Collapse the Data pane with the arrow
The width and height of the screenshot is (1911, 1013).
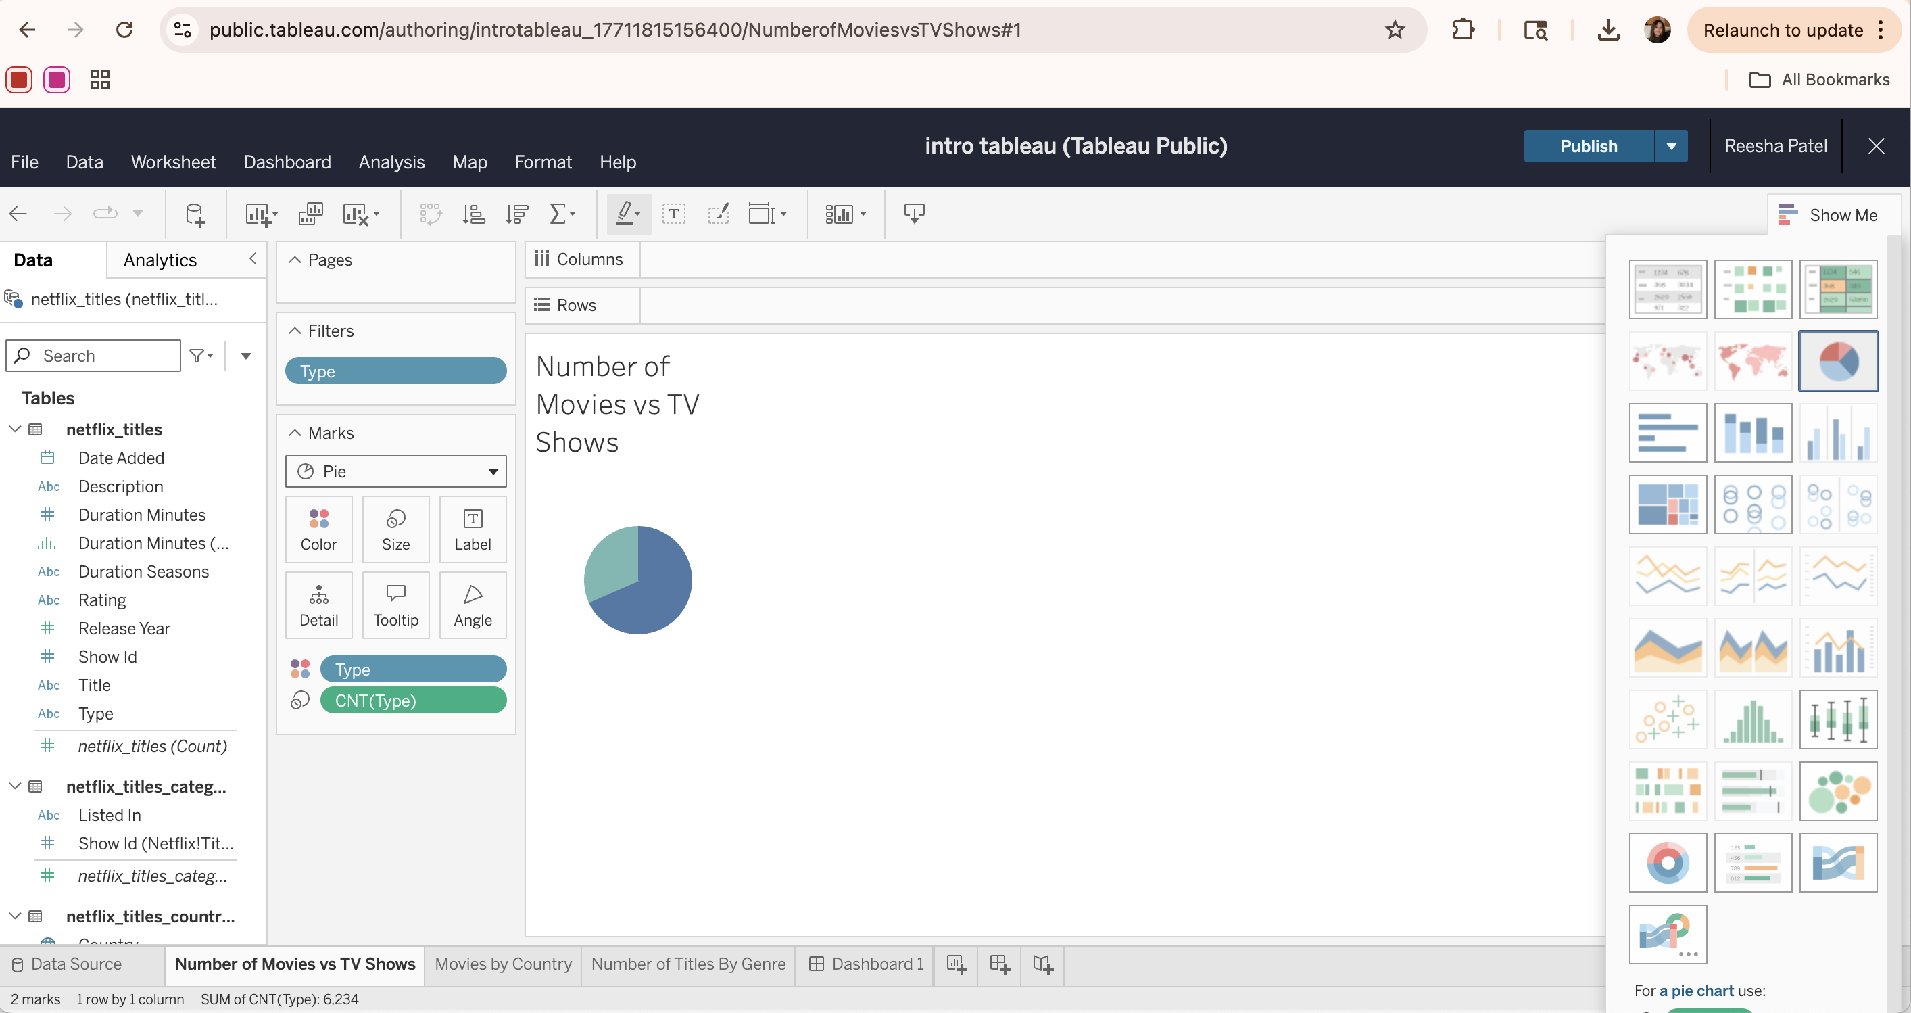[x=252, y=259]
